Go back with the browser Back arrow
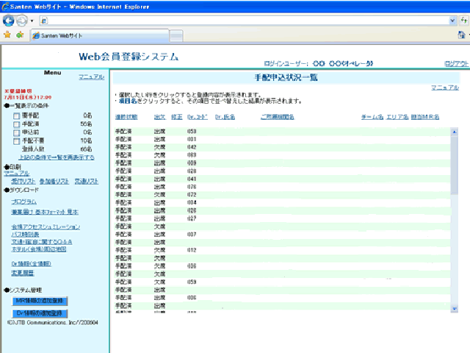The width and height of the screenshot is (470, 353). point(8,21)
